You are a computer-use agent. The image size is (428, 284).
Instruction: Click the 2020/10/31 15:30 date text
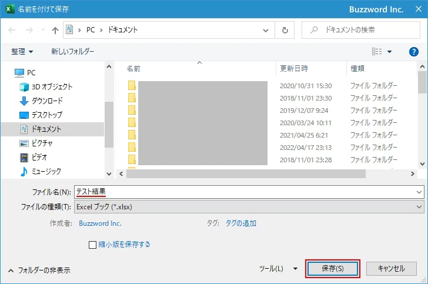point(306,86)
